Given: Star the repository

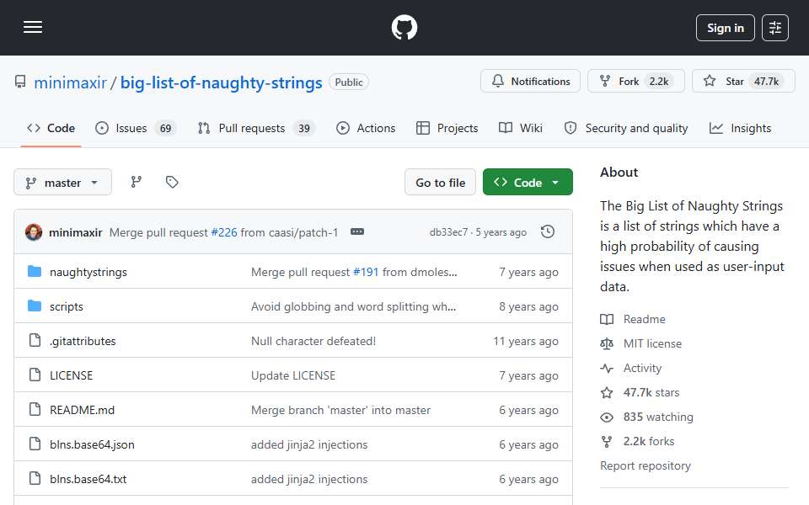Looking at the screenshot, I should click(743, 82).
